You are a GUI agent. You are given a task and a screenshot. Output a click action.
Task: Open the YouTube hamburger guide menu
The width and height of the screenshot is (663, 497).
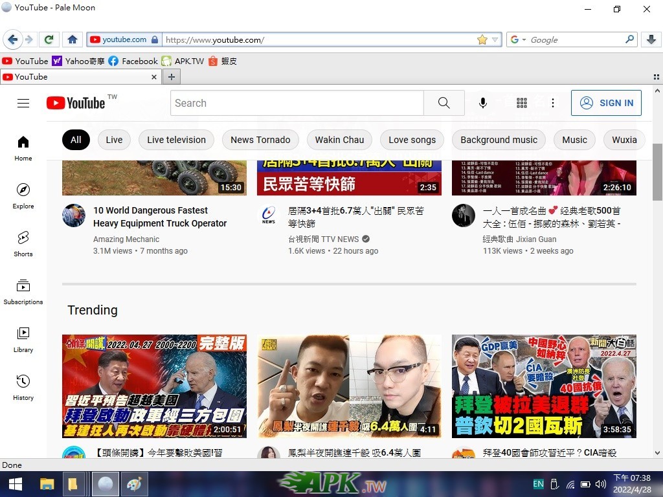pyautogui.click(x=23, y=103)
